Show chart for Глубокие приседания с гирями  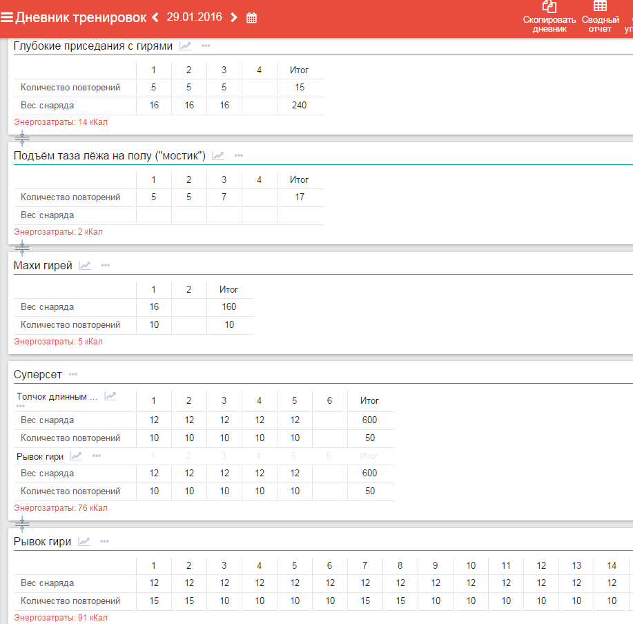tap(185, 46)
